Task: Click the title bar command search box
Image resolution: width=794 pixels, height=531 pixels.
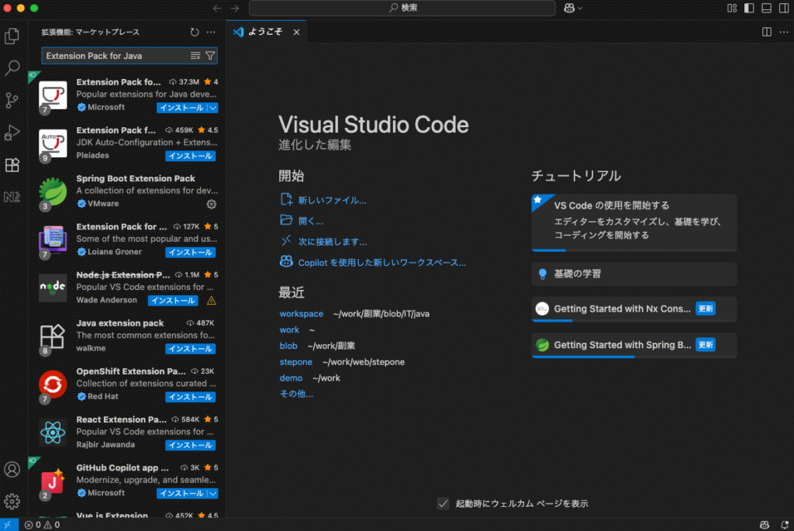Action: [402, 8]
